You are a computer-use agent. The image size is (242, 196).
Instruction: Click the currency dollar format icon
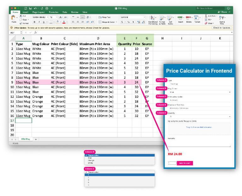[122, 22]
